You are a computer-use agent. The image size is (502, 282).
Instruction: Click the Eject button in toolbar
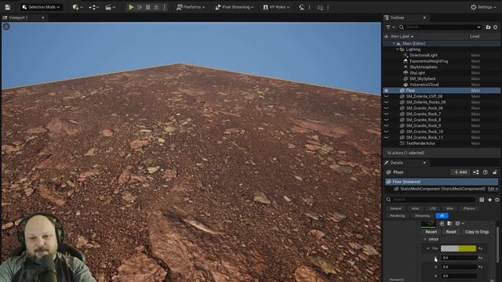pyautogui.click(x=156, y=7)
